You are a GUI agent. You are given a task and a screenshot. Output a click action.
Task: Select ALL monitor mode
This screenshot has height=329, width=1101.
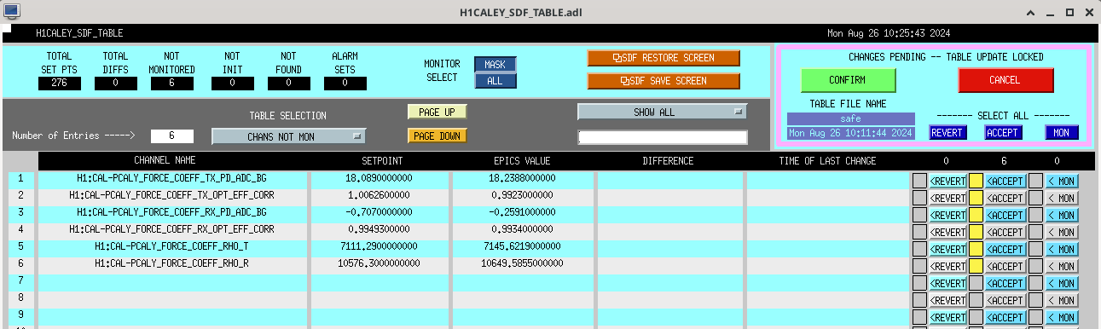pyautogui.click(x=495, y=80)
